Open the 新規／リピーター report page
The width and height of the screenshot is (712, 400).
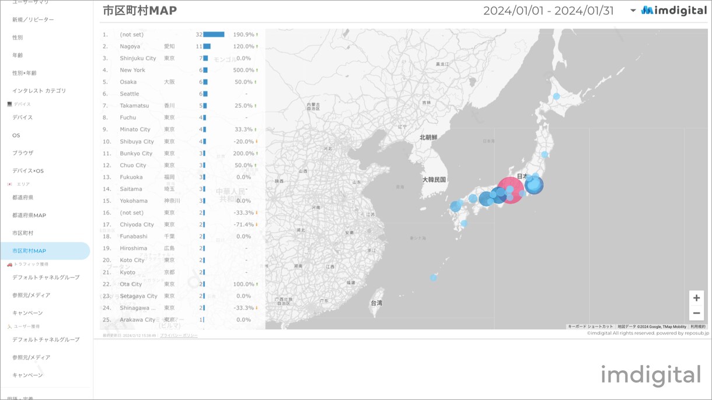point(33,20)
